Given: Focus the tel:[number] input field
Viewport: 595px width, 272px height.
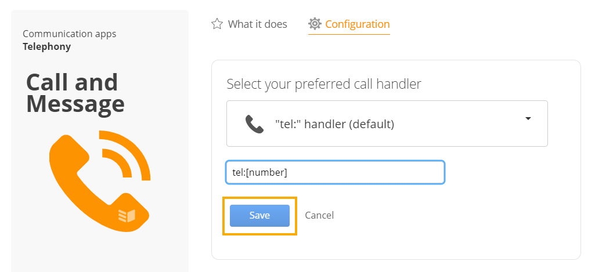Looking at the screenshot, I should pyautogui.click(x=335, y=173).
